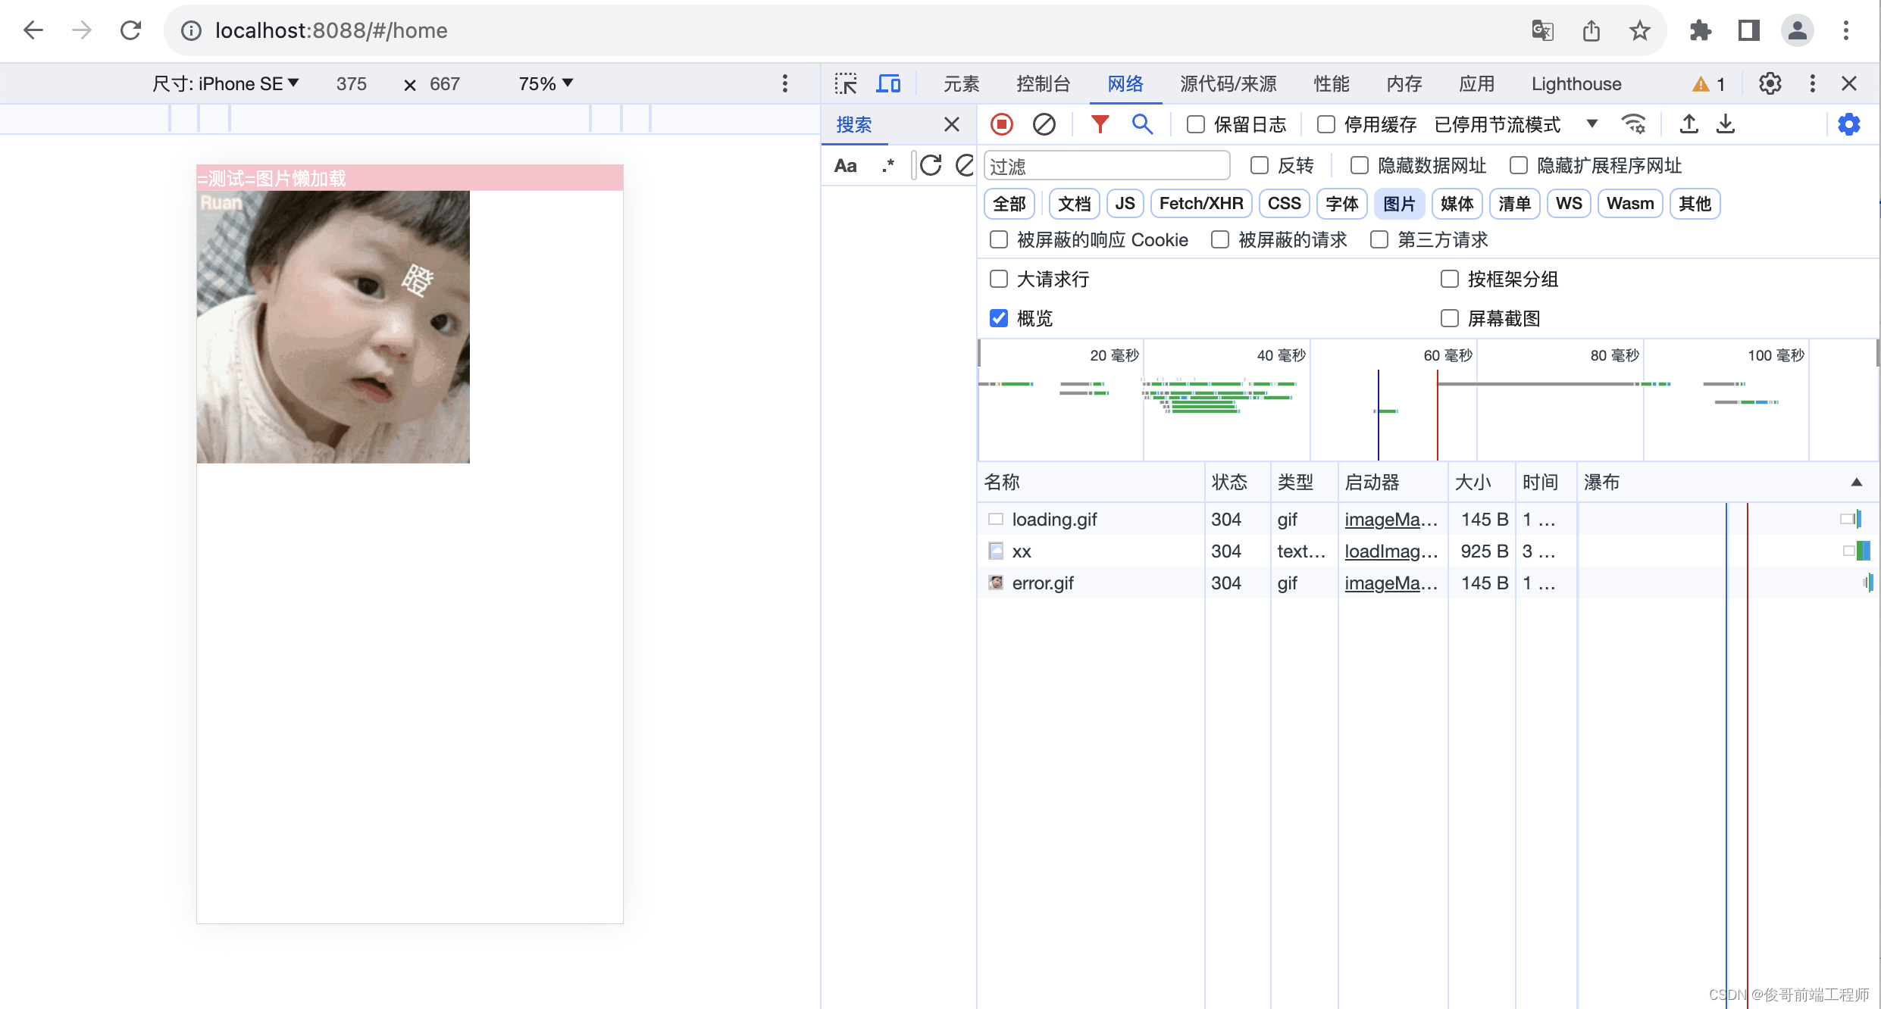
Task: Click the error.gif network entry
Action: tap(1043, 583)
